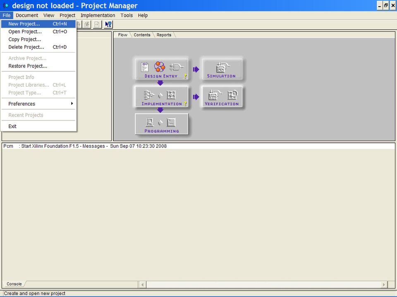397x297 pixels.
Task: Click the Verification flow button label
Action: click(x=222, y=104)
